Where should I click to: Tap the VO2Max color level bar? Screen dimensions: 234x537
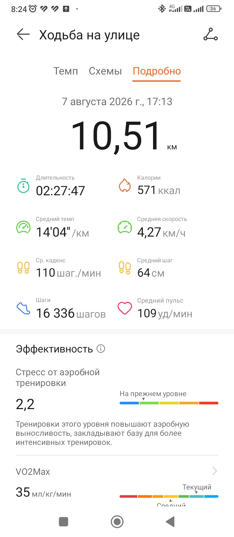click(x=169, y=496)
